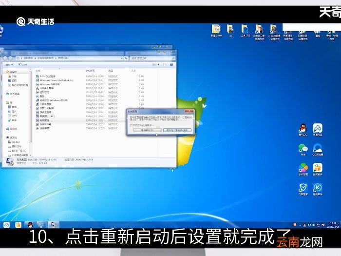The width and height of the screenshot is (341, 256).
Task: Select the Windows PowerShell Modules icon
Action: [x=38, y=80]
